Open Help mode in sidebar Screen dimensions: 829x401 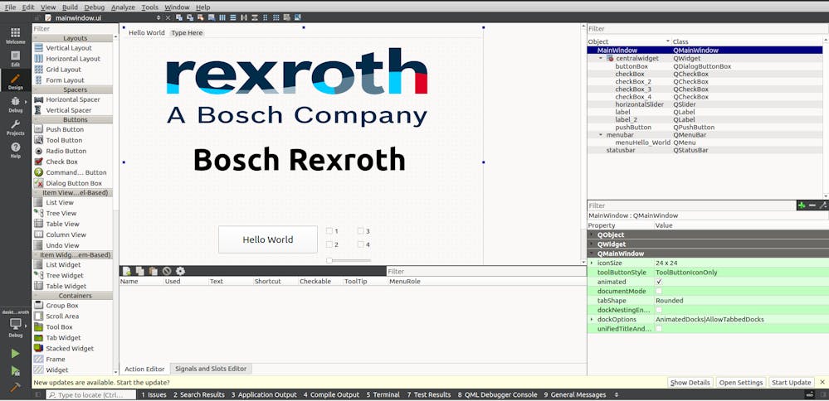tap(15, 150)
